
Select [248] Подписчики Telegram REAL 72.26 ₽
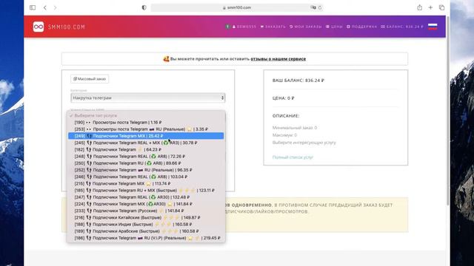click(x=146, y=156)
